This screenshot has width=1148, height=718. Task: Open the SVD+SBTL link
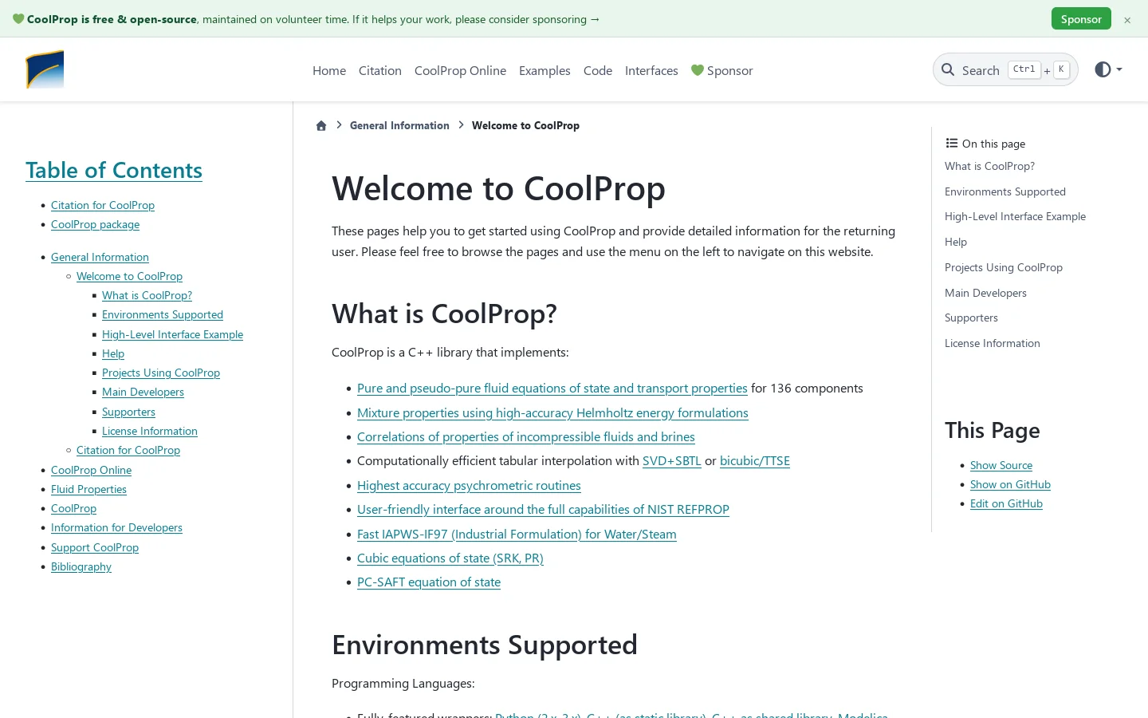[x=672, y=460]
